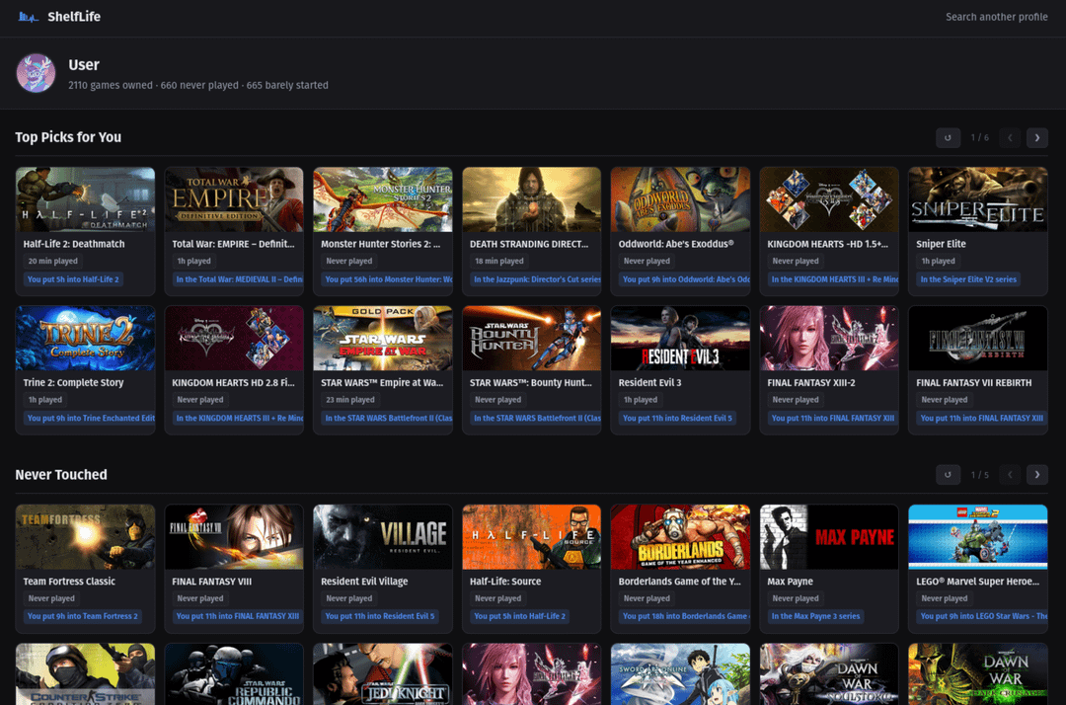Open the Max Payne cover art
The width and height of the screenshot is (1066, 705).
click(829, 537)
